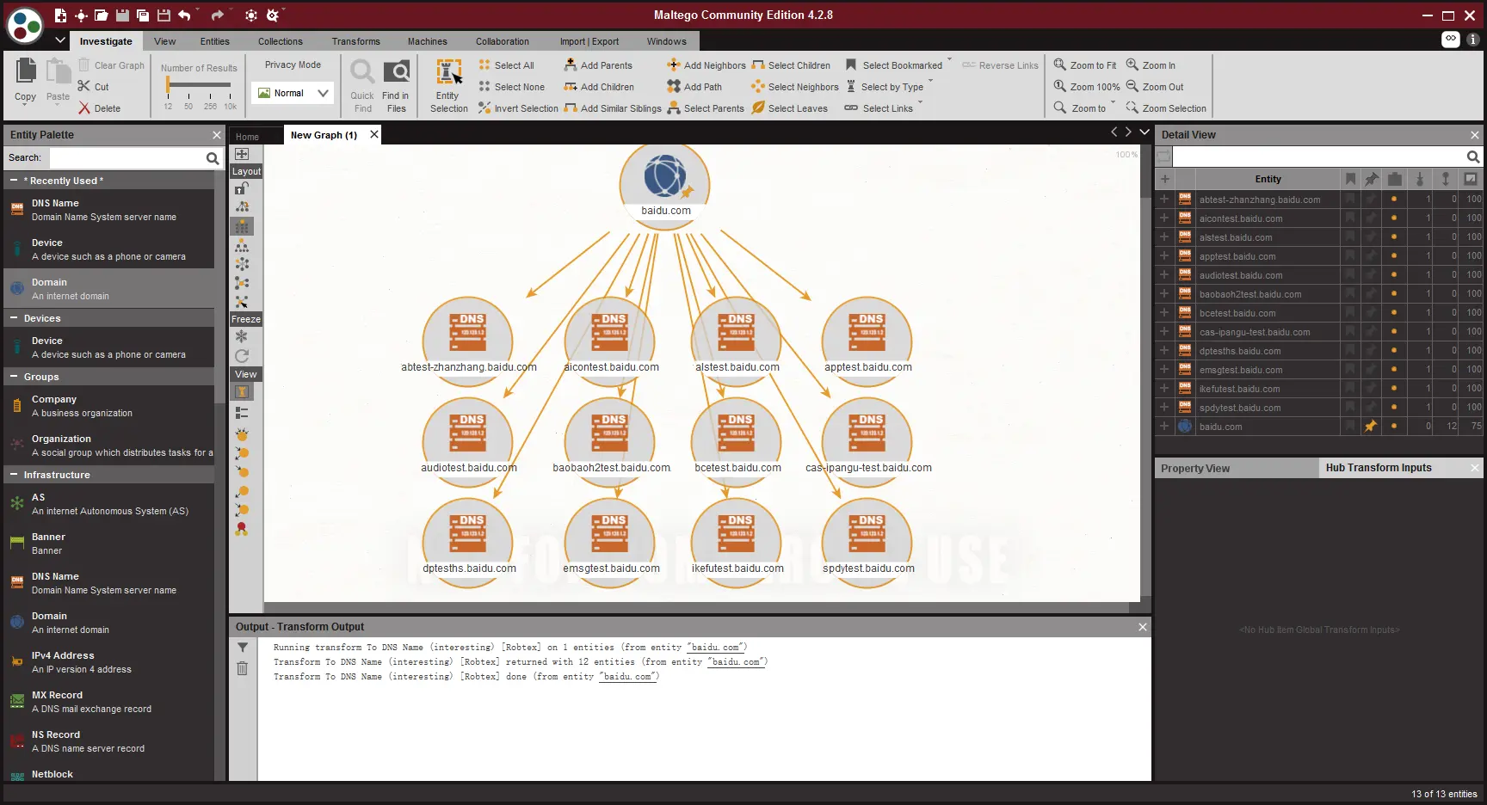This screenshot has width=1487, height=805.
Task: Click the Freeze layout snowflake icon
Action: (x=242, y=336)
